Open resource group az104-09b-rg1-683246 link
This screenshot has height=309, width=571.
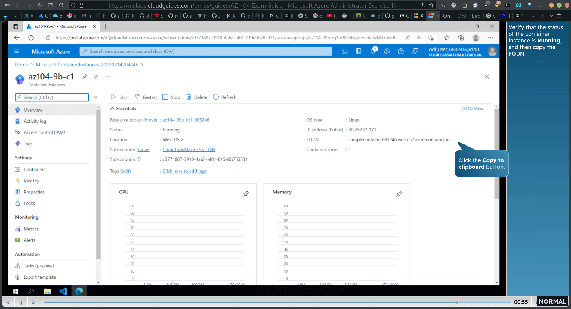pos(186,120)
